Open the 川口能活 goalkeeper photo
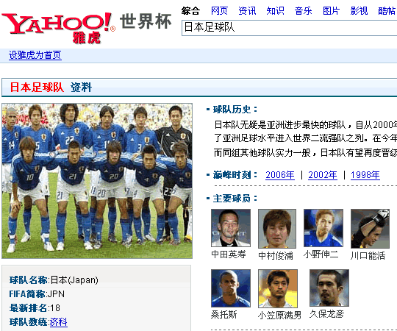 pos(370,229)
